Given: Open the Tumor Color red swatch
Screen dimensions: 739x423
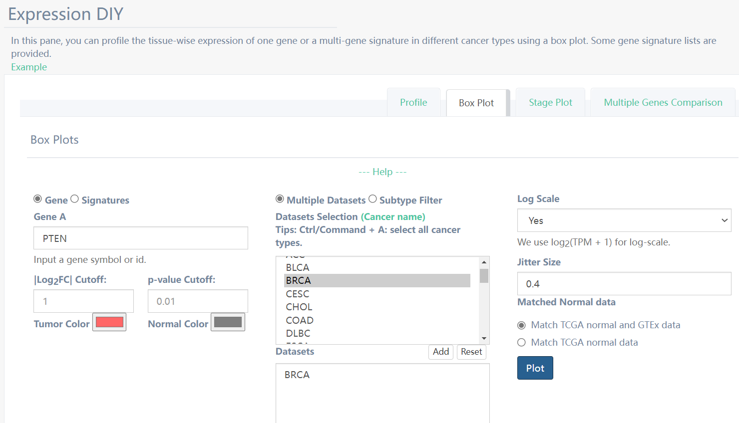Looking at the screenshot, I should 109,322.
